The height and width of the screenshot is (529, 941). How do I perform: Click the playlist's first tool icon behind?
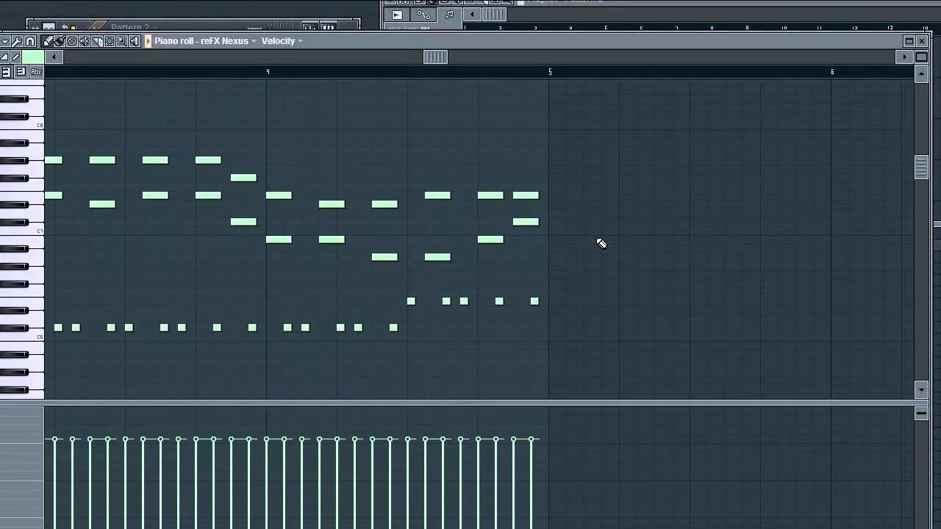pyautogui.click(x=397, y=15)
